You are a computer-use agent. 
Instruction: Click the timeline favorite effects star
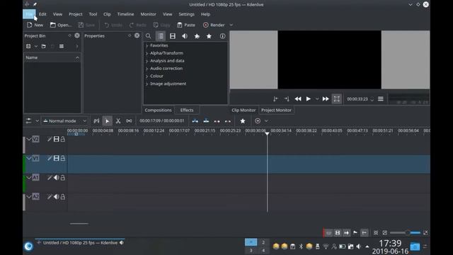(x=243, y=121)
